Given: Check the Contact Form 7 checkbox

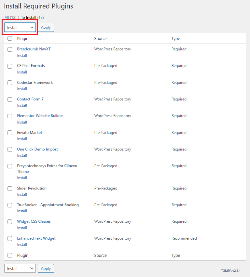Looking at the screenshot, I should click(x=10, y=99).
